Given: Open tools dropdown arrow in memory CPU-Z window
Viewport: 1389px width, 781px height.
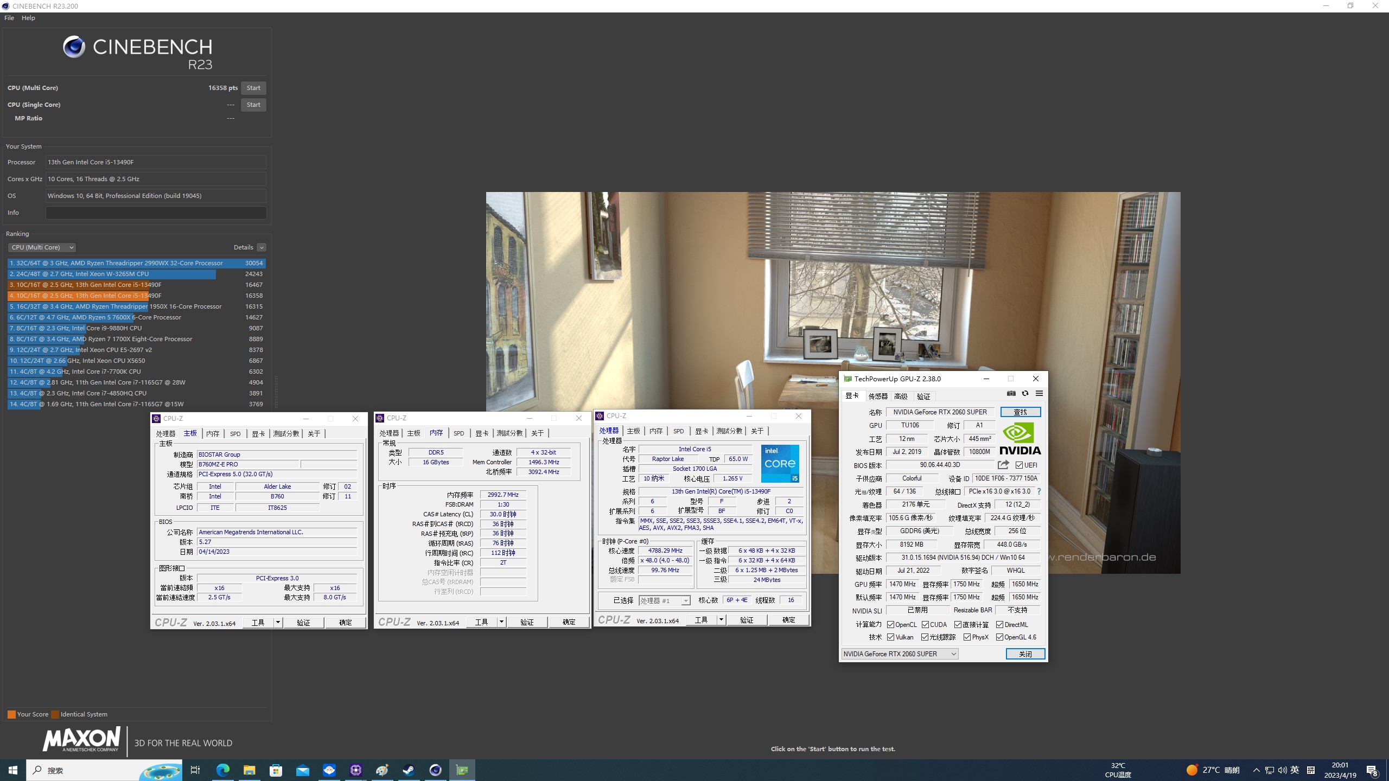Looking at the screenshot, I should 501,622.
